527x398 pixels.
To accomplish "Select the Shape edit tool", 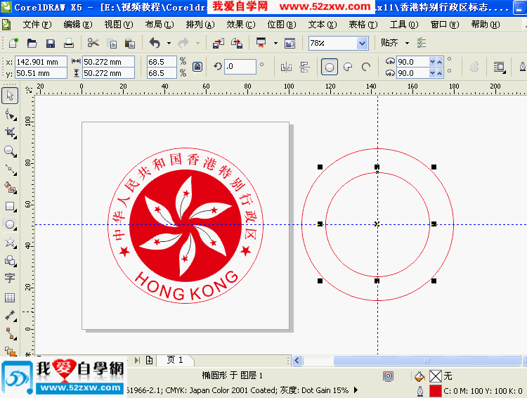I will (x=11, y=115).
